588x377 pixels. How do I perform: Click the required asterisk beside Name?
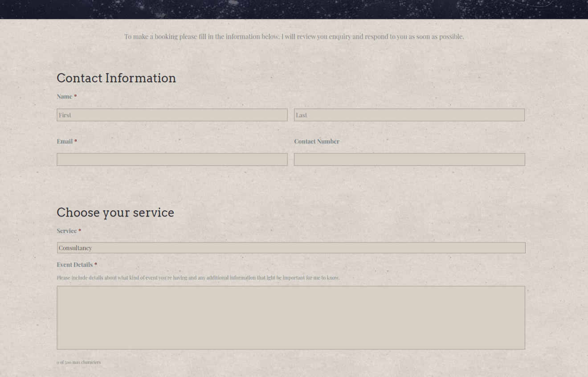tap(75, 97)
